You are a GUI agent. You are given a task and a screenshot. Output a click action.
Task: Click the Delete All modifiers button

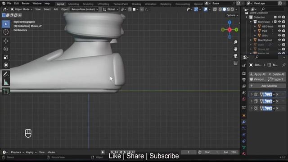click(x=276, y=74)
